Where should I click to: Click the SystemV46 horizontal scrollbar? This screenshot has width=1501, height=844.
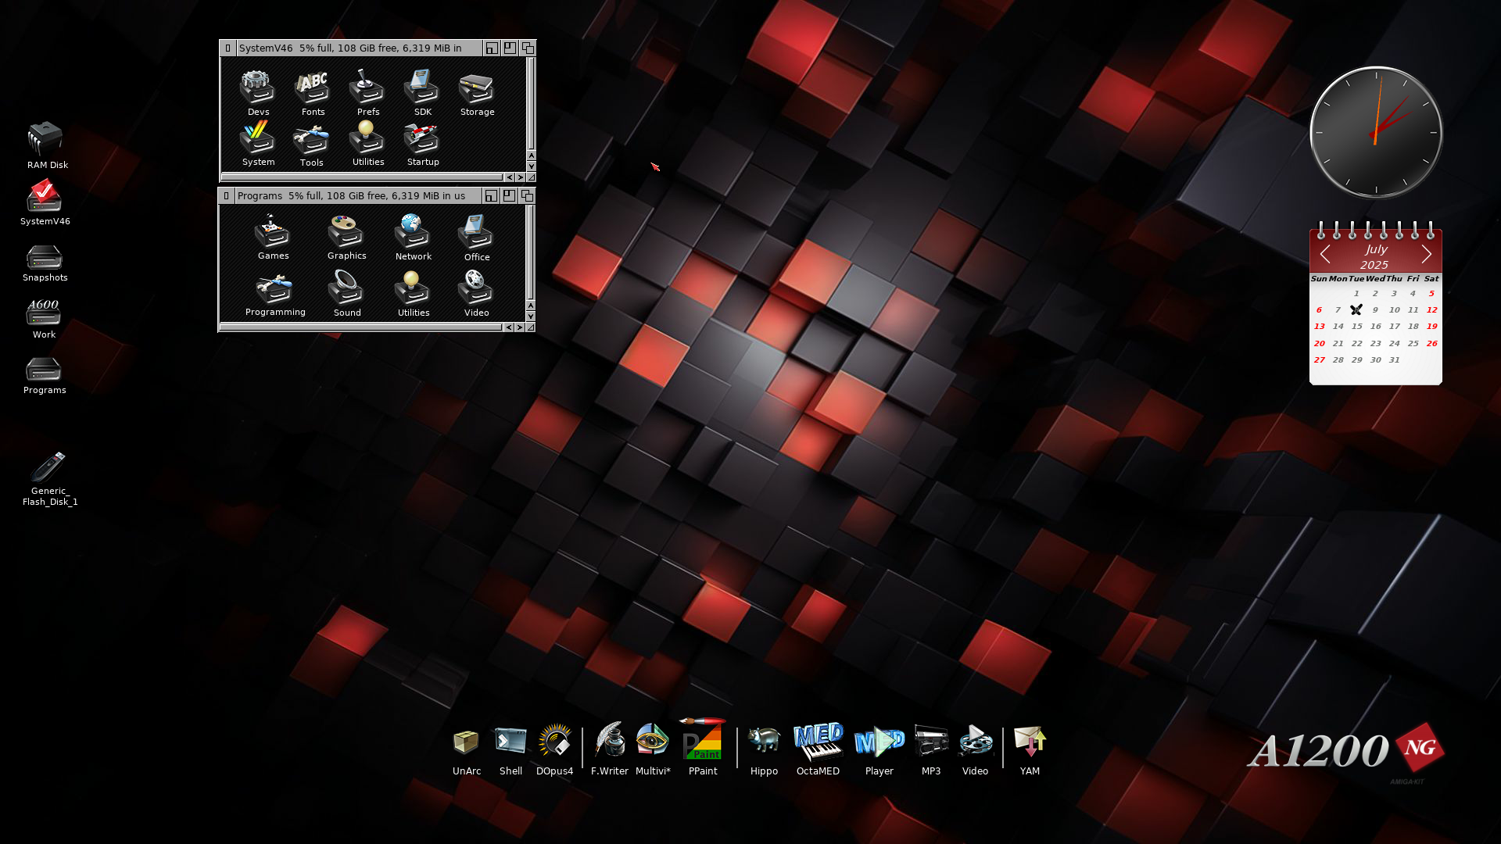pyautogui.click(x=361, y=177)
